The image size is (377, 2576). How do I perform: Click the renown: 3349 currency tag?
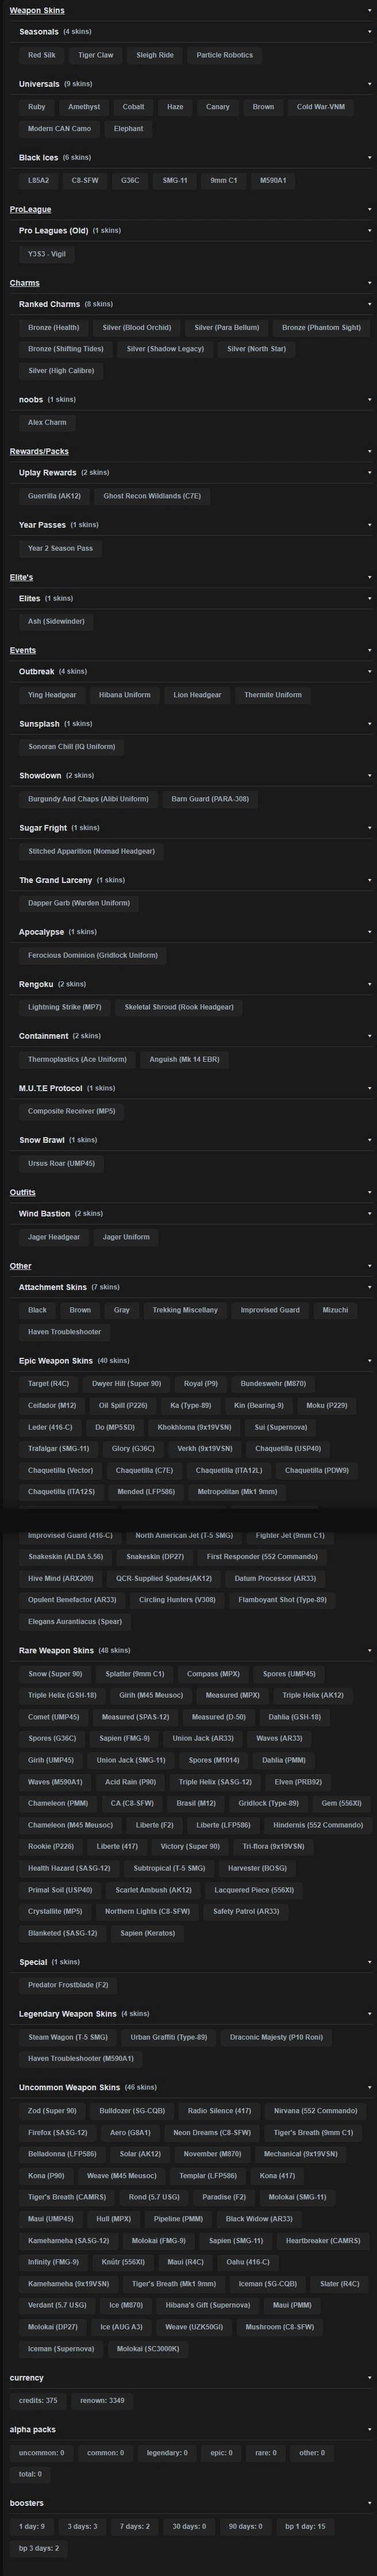pos(102,2400)
